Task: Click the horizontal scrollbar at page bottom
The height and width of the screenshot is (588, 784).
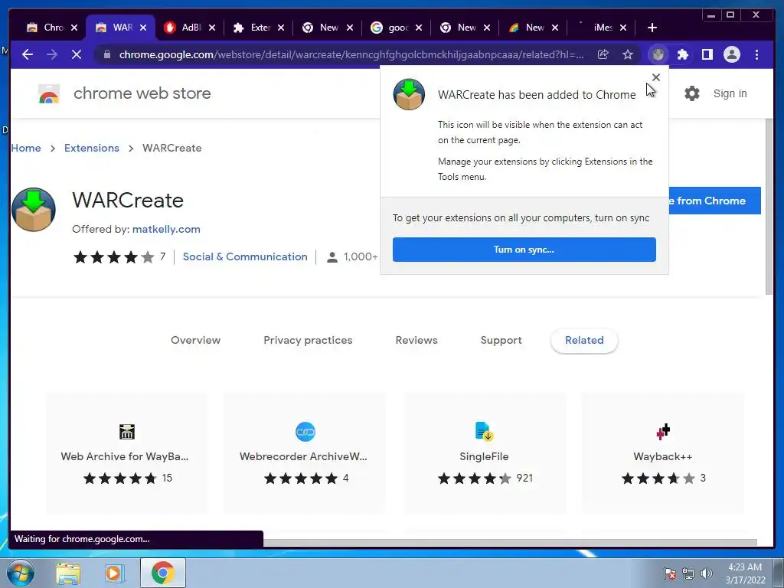Action: [x=510, y=543]
